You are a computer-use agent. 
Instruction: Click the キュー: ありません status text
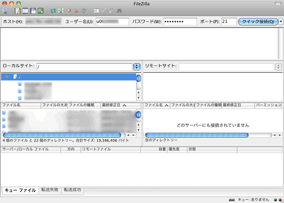point(253,200)
